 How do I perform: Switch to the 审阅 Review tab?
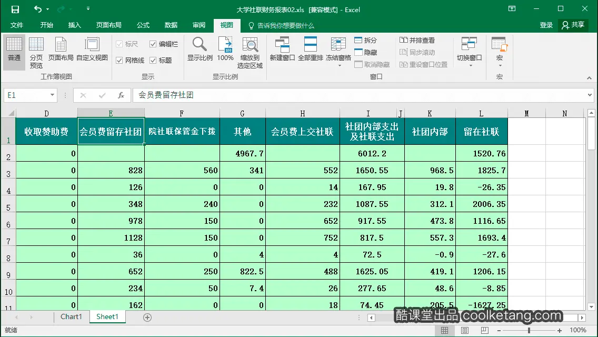[x=198, y=25]
